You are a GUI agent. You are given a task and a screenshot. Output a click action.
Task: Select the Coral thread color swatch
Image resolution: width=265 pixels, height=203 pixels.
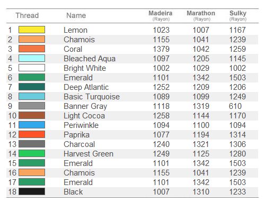pos(32,49)
